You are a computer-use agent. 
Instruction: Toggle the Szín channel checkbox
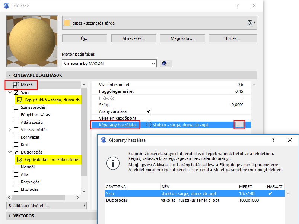coord(16,92)
